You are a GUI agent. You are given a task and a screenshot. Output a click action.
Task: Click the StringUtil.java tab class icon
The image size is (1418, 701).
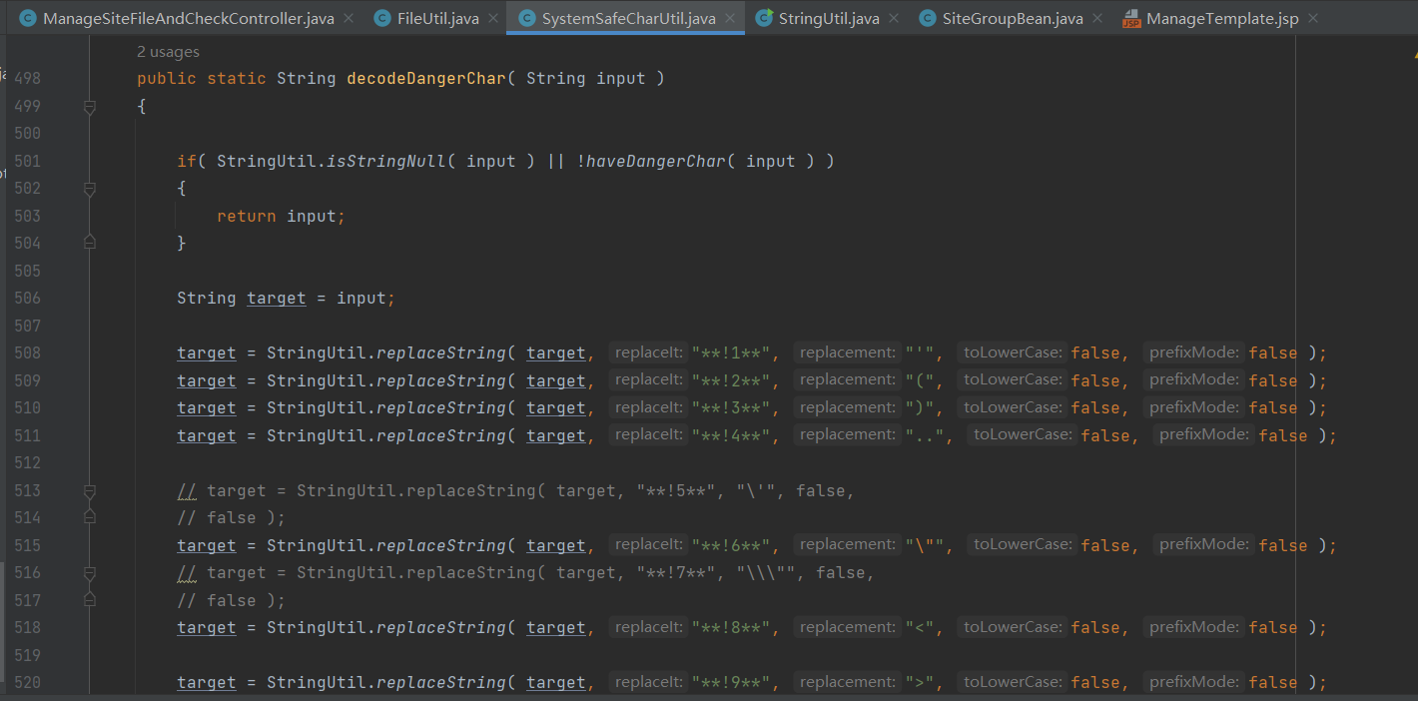pyautogui.click(x=764, y=18)
